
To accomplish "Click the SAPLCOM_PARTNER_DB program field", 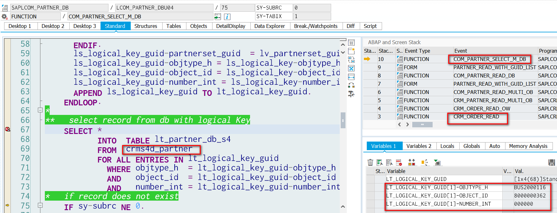I will point(59,8).
